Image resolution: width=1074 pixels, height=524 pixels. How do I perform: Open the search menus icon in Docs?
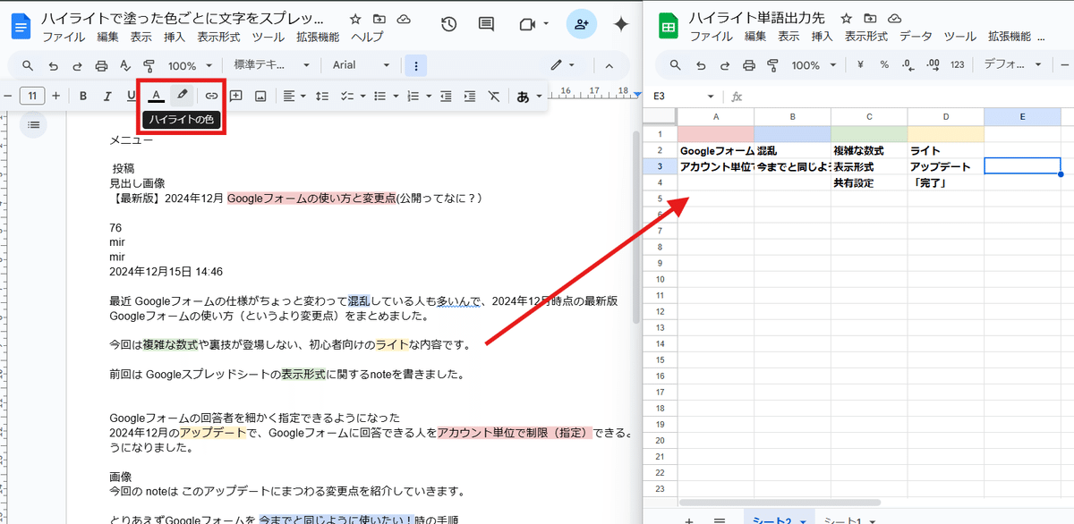coord(28,65)
